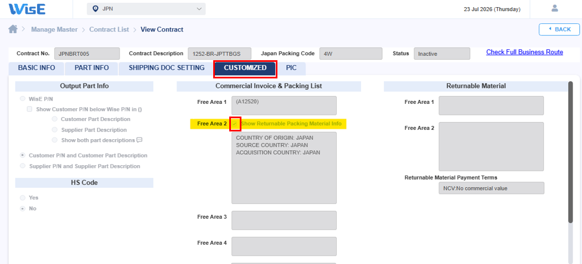
Task: Go to home via house icon
Action: point(13,29)
